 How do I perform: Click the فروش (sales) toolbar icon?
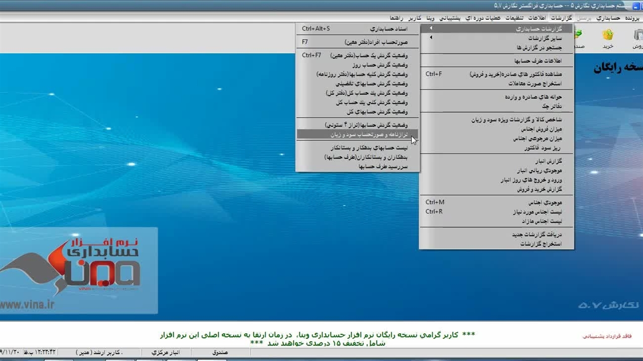coord(637,37)
